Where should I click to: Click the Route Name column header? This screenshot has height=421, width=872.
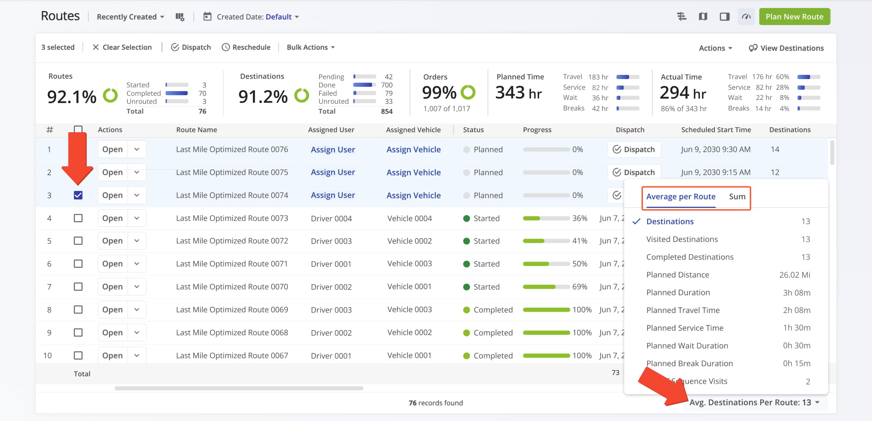point(196,130)
